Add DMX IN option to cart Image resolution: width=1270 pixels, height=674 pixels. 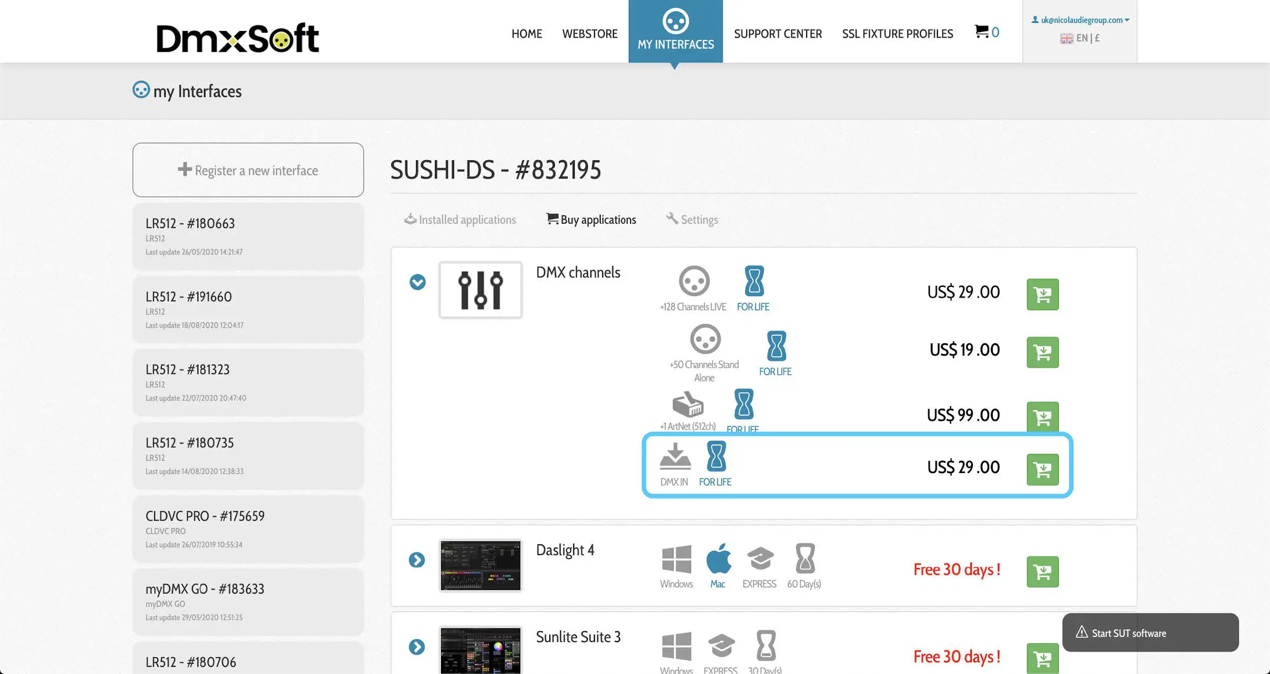tap(1042, 469)
